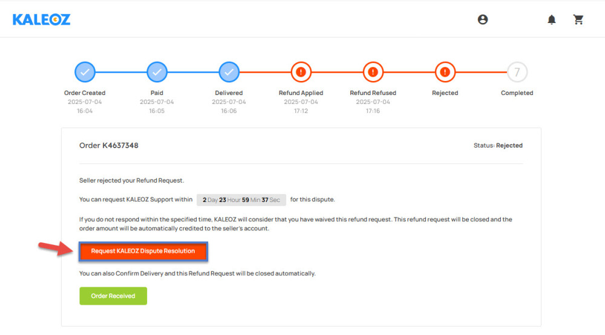Select the Refund Refused alert circle

coord(373,72)
